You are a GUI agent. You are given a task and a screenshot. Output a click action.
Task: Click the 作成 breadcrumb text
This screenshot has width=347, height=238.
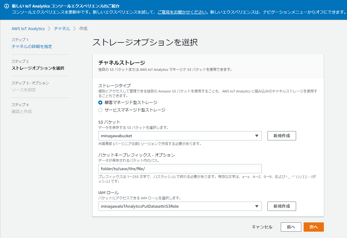point(83,29)
